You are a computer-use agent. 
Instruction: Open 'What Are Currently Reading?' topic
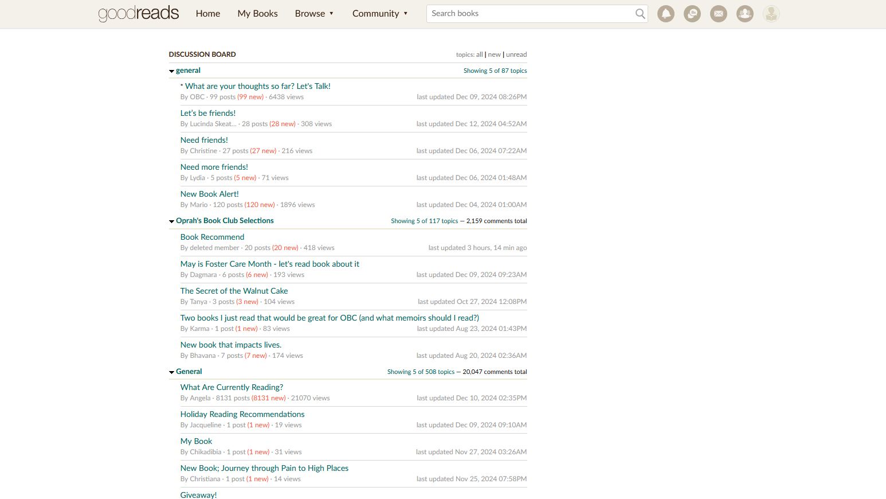click(x=232, y=387)
